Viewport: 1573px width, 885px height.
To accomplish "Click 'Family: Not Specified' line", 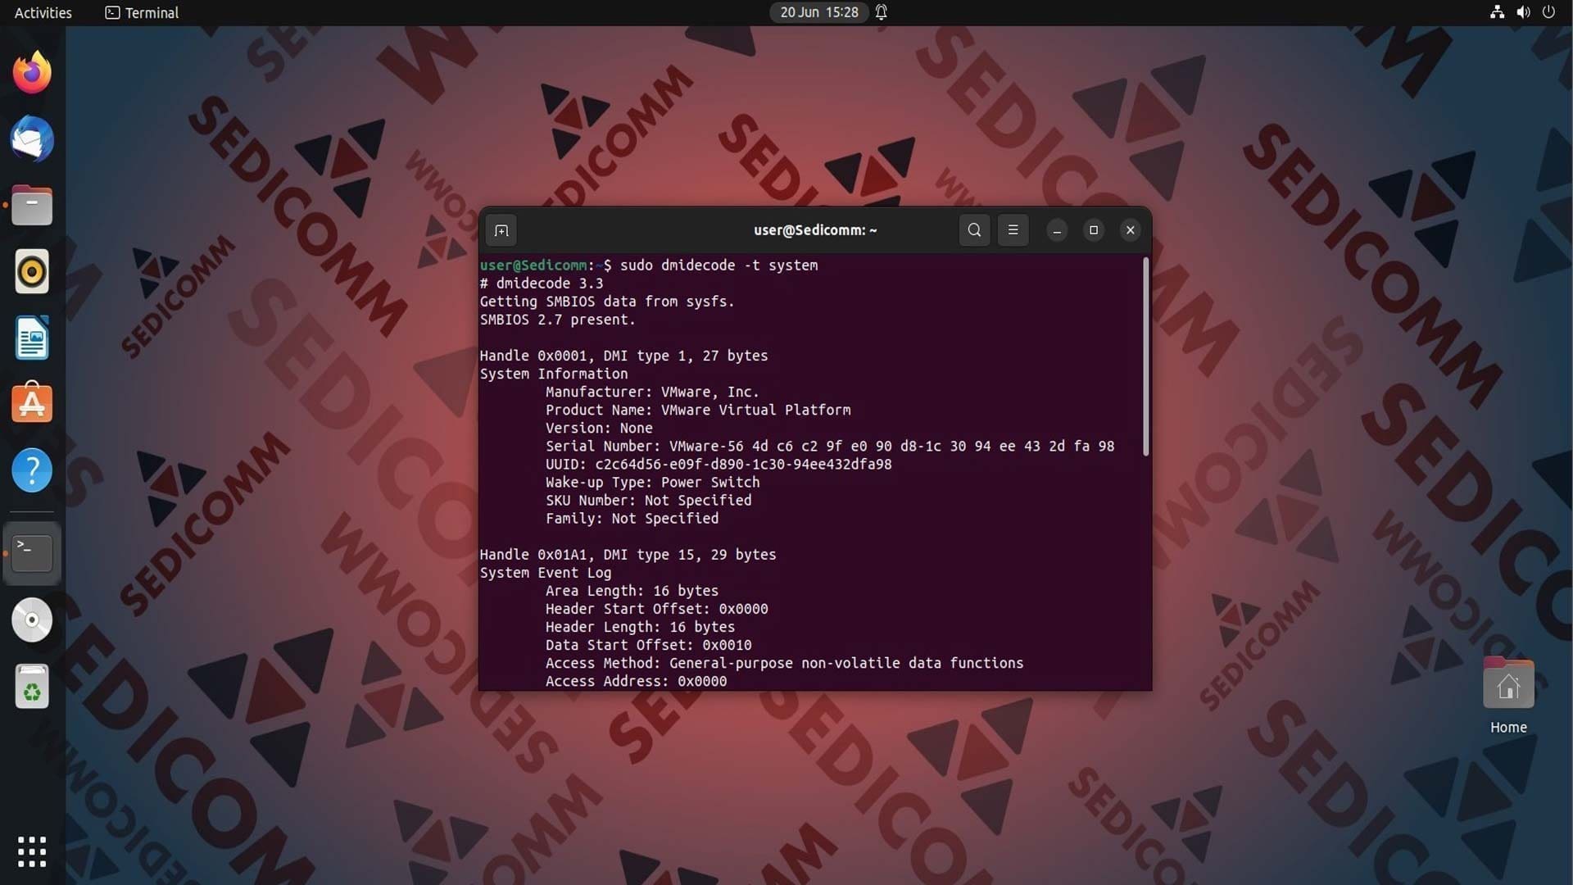I will [x=632, y=519].
